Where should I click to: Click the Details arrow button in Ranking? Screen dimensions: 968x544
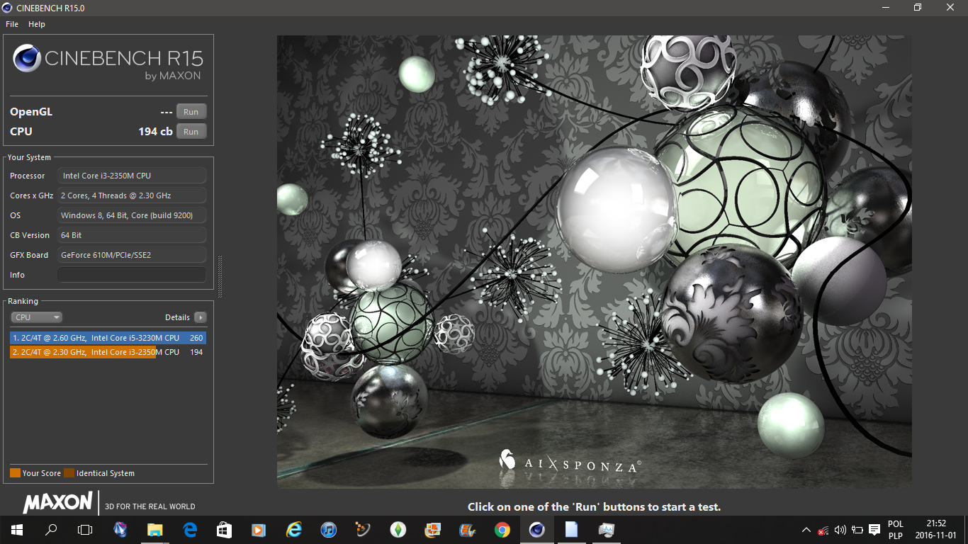pos(201,317)
